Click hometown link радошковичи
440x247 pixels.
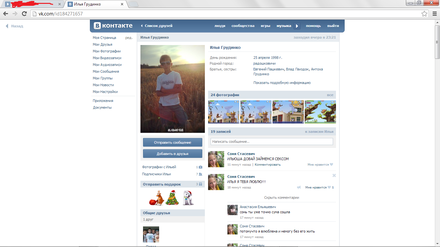(x=264, y=63)
